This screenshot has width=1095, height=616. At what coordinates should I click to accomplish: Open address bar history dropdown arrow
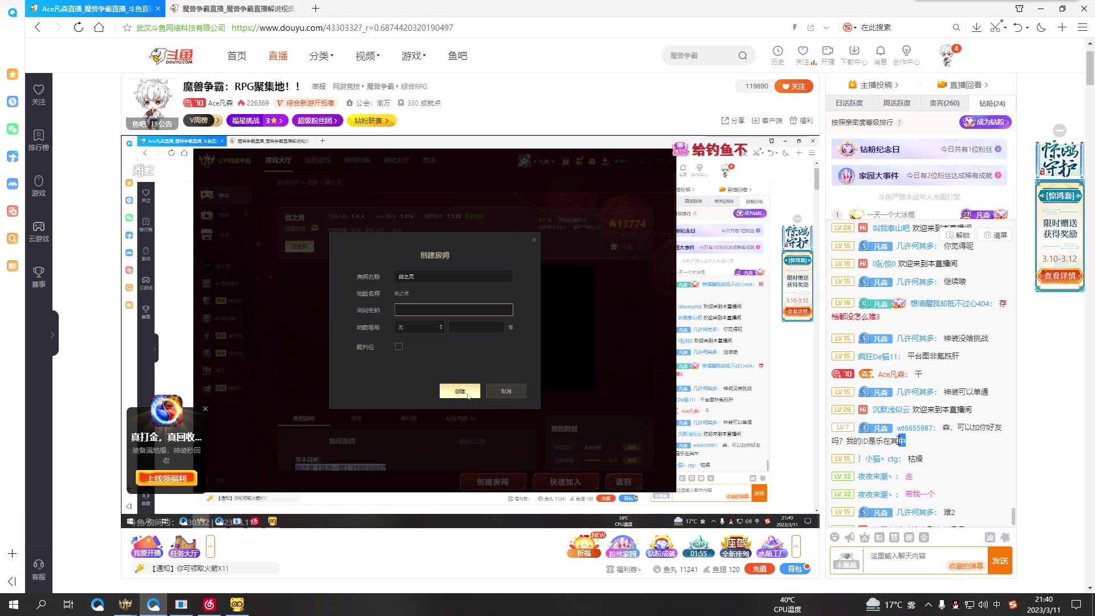[x=826, y=27]
